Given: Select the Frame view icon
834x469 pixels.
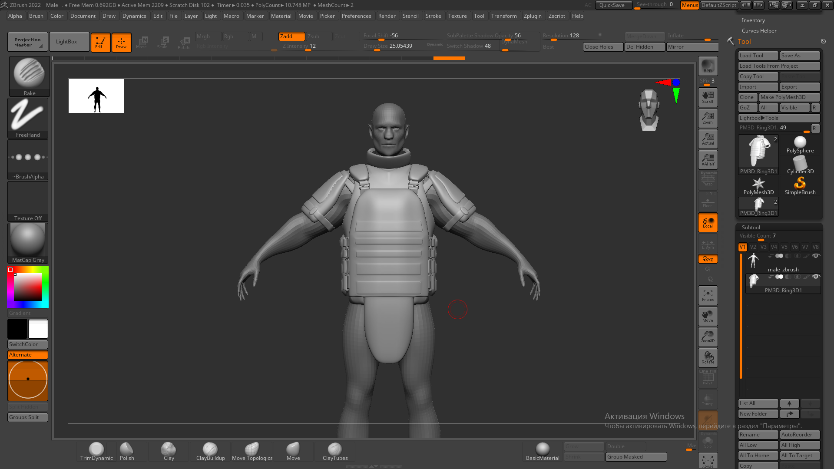Looking at the screenshot, I should click(708, 295).
